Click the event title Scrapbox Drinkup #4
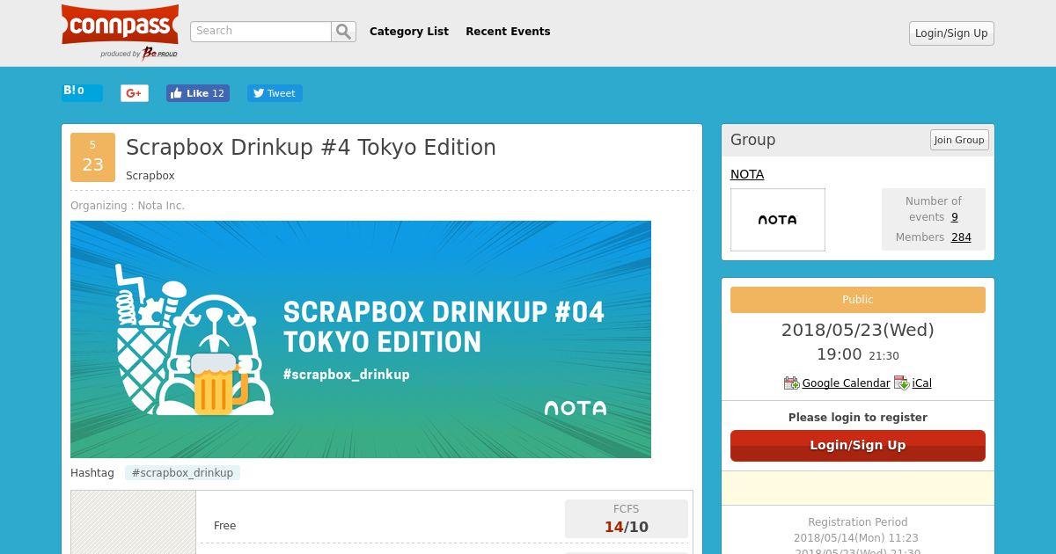Viewport: 1056px width, 554px height. [x=311, y=147]
